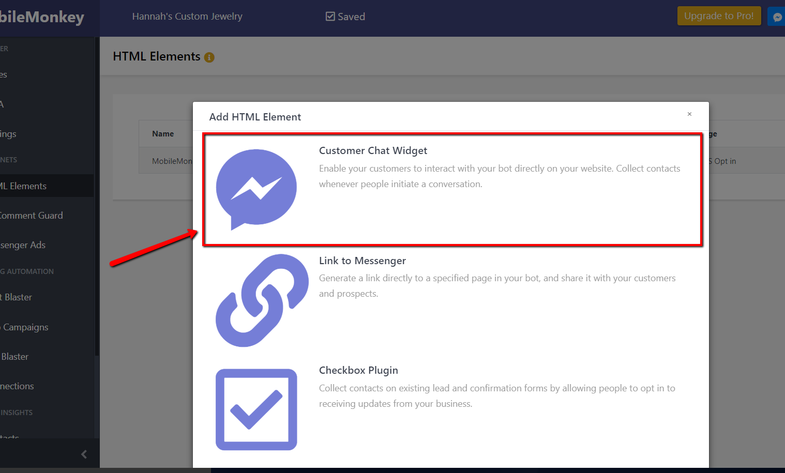Click the Checkbox Plugin description text

coord(497,396)
